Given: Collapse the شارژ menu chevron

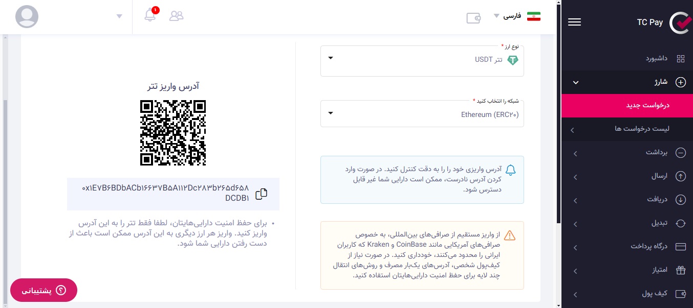Looking at the screenshot, I should click(575, 83).
